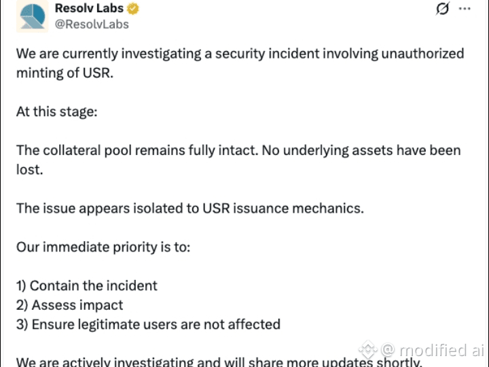
Task: Open the Resolv Labs profile avatar
Action: (x=32, y=16)
